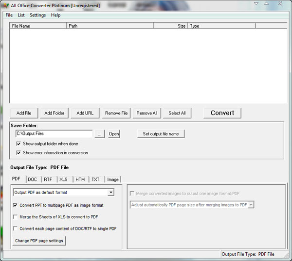Toggle Convert PPT to multipage PDF checkbox

click(15, 205)
